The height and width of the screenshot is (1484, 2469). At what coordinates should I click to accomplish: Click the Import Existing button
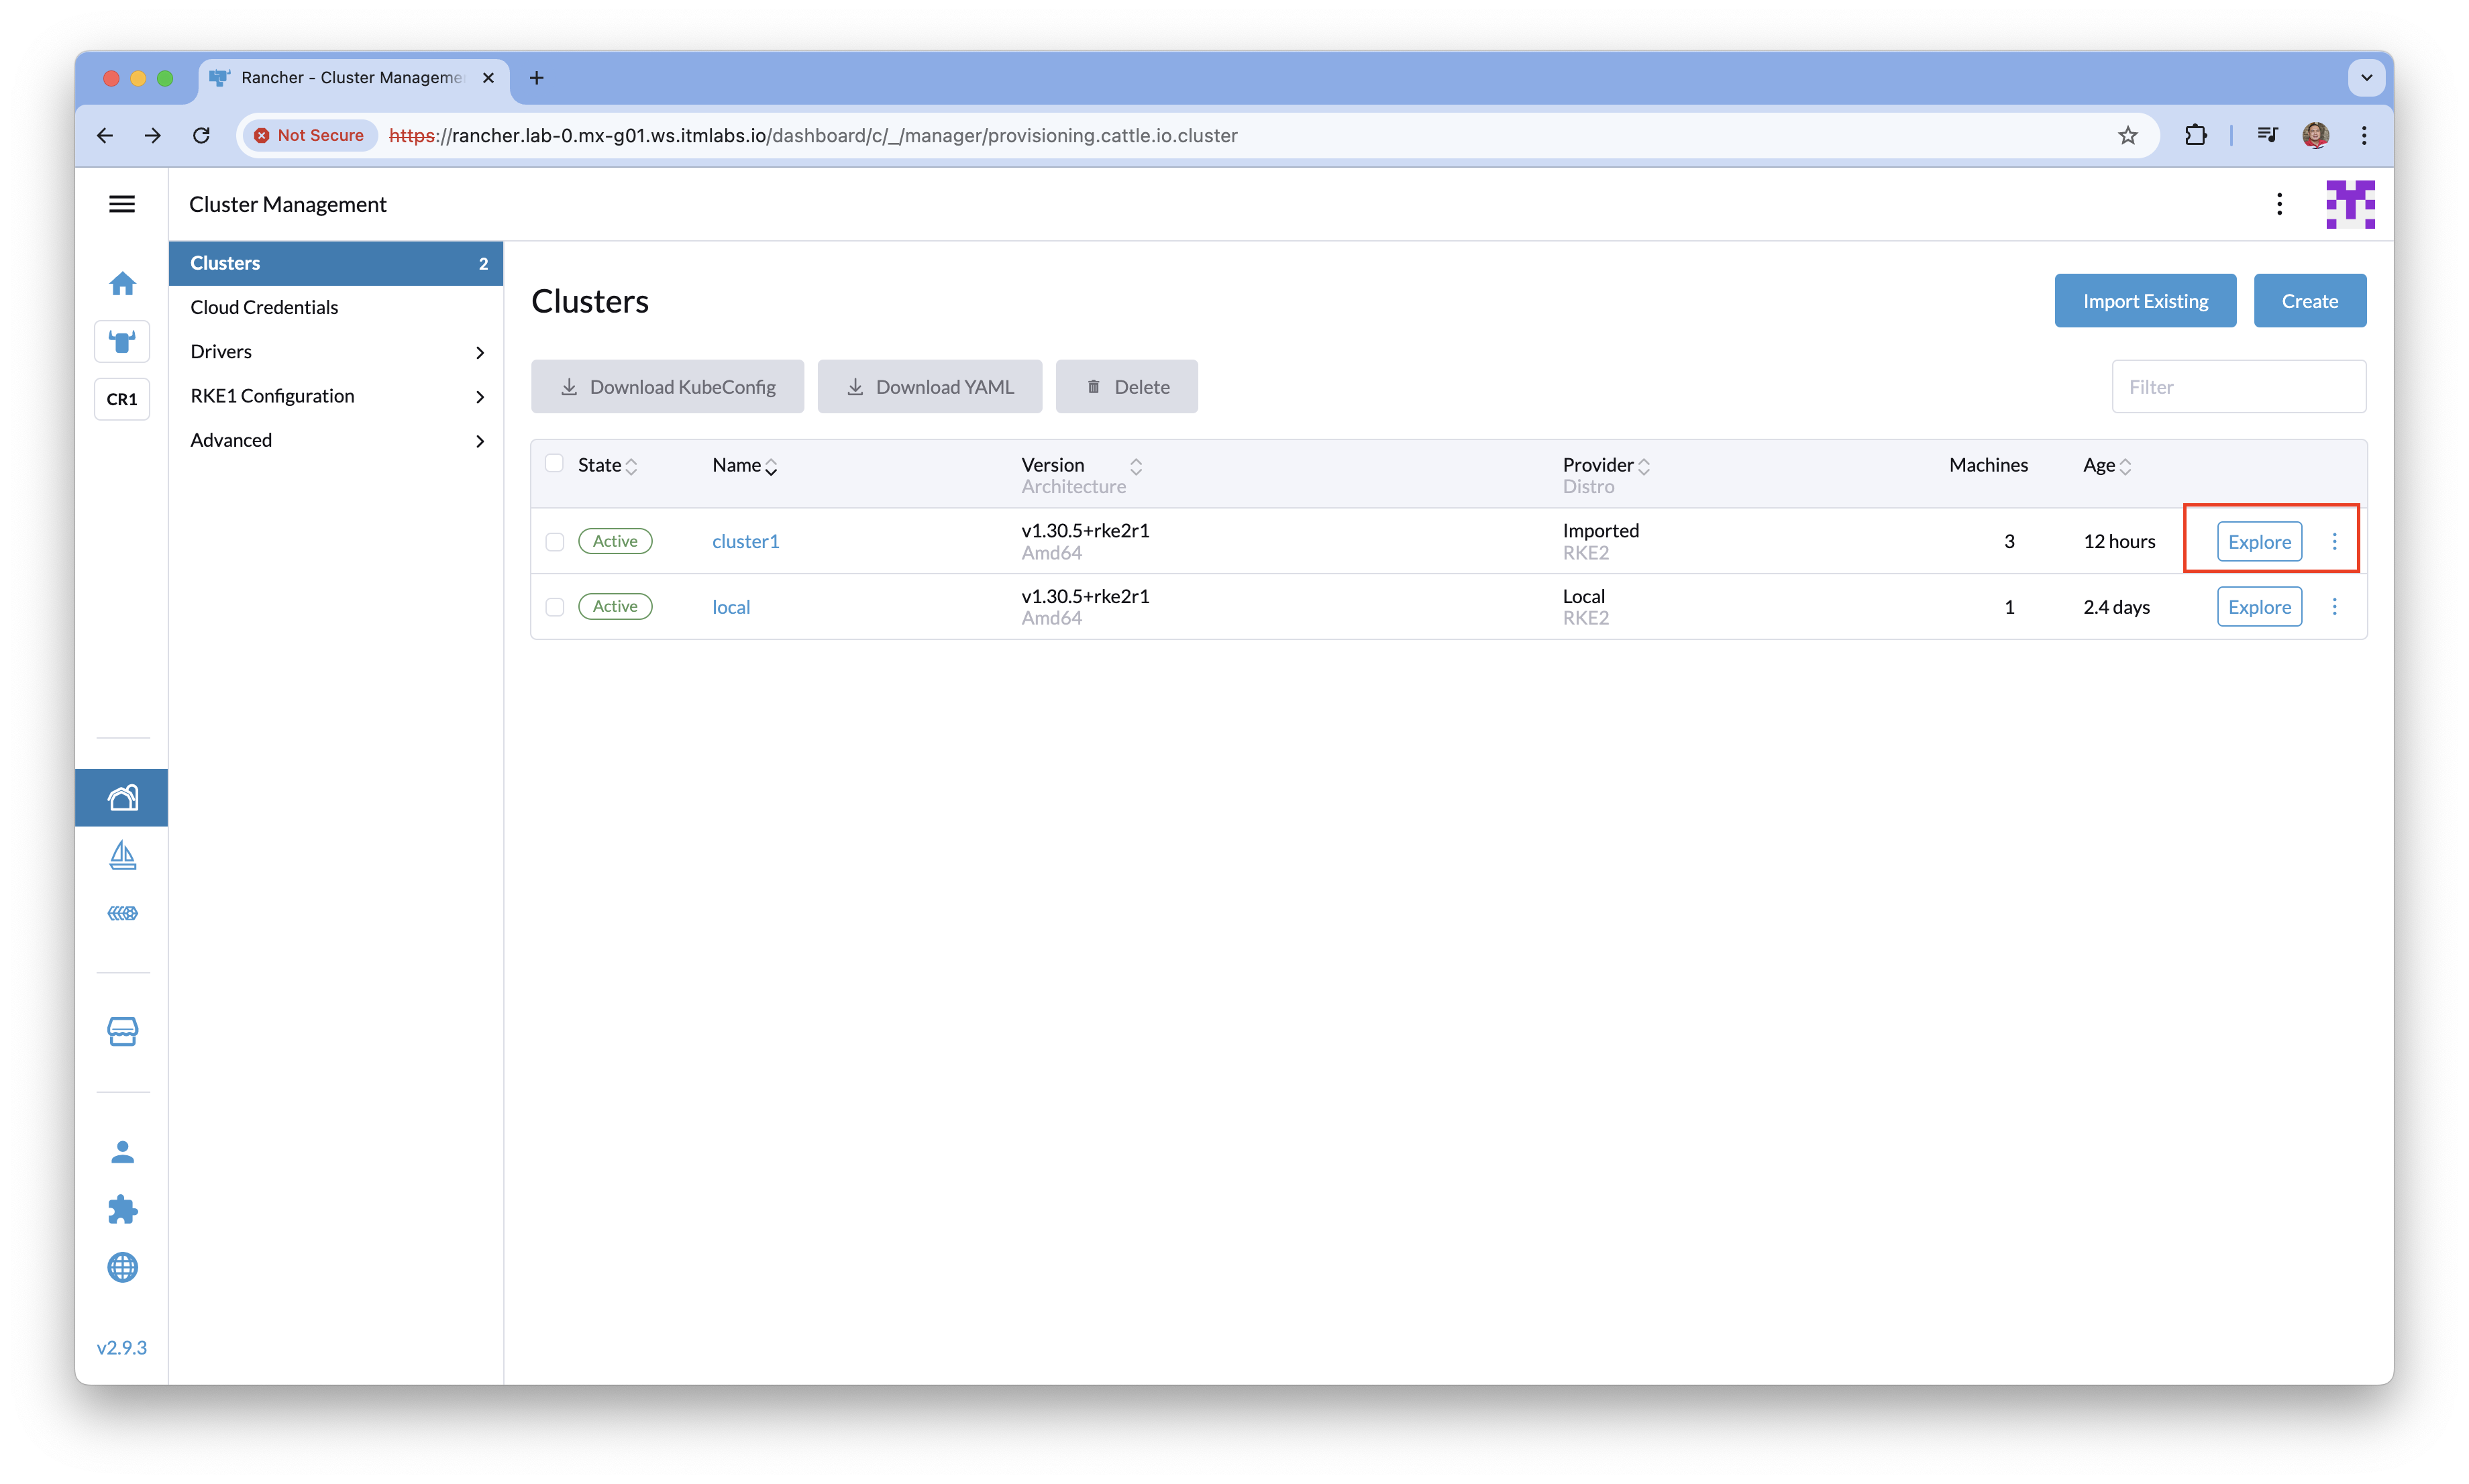click(x=2144, y=301)
